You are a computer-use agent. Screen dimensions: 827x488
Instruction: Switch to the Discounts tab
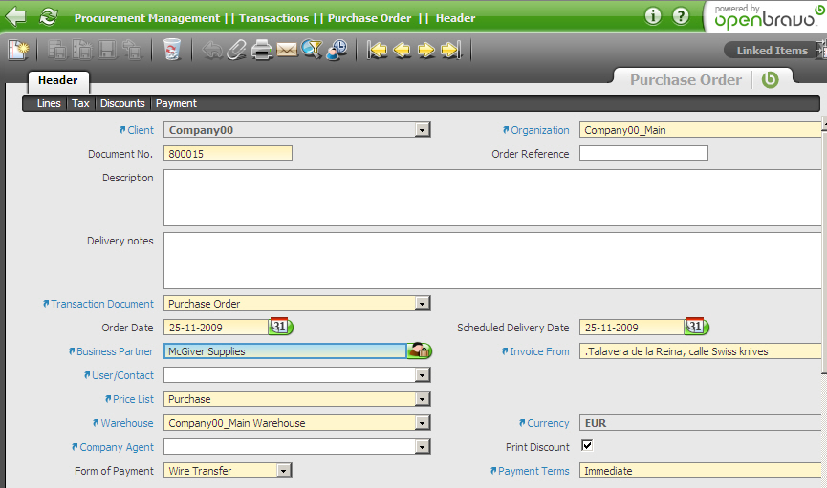tap(122, 103)
